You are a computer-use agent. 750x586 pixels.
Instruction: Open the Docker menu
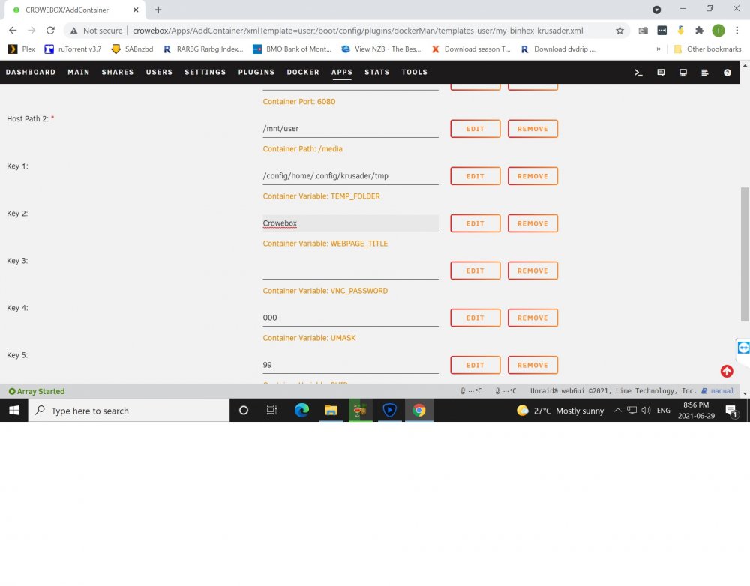303,72
